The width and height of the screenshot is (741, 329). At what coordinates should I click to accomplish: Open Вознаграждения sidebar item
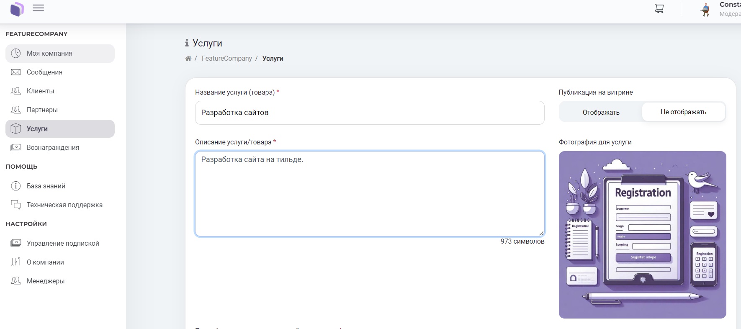pos(53,147)
